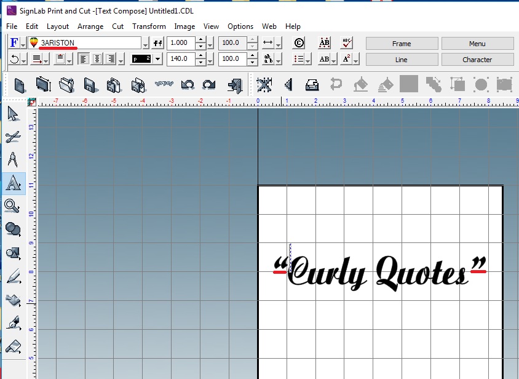This screenshot has height=379, width=519.
Task: Activate the Text Compose tool
Action: click(14, 183)
